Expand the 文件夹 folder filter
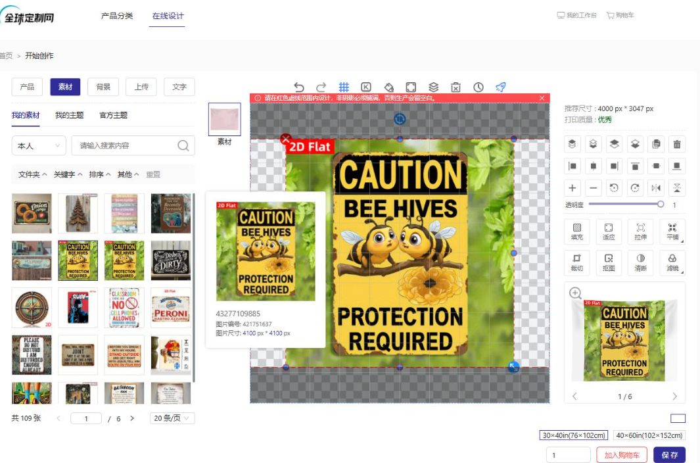 coord(33,174)
